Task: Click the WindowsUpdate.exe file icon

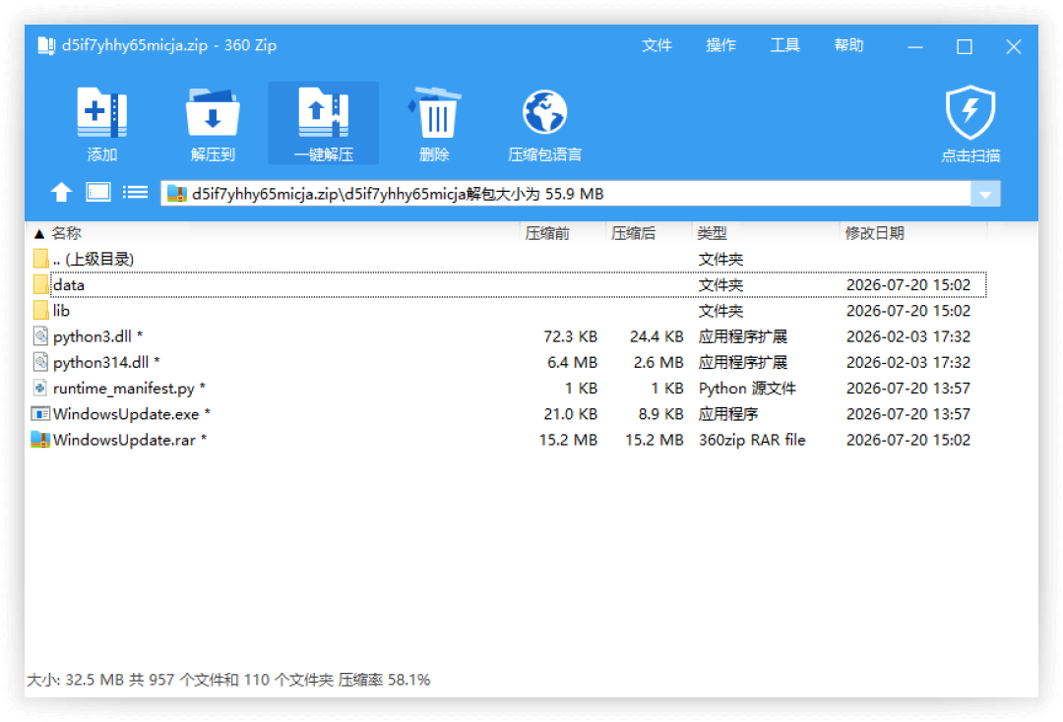Action: tap(40, 413)
